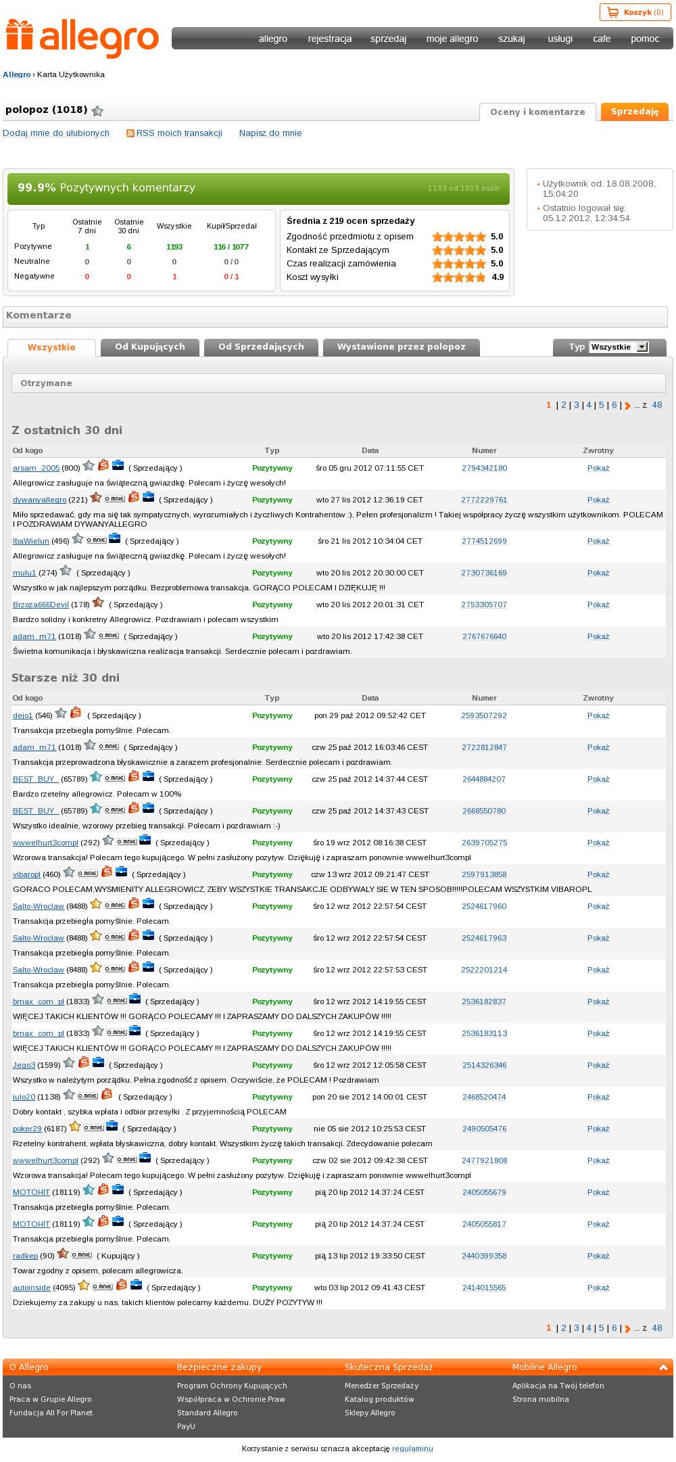Click 'usługi' in the top navigation
Viewport: 676px width, 1462px height.
click(560, 39)
